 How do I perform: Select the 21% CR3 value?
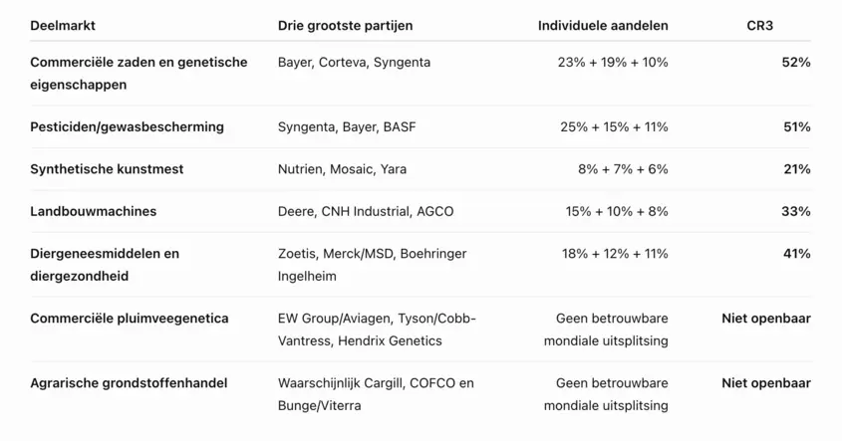click(x=797, y=169)
